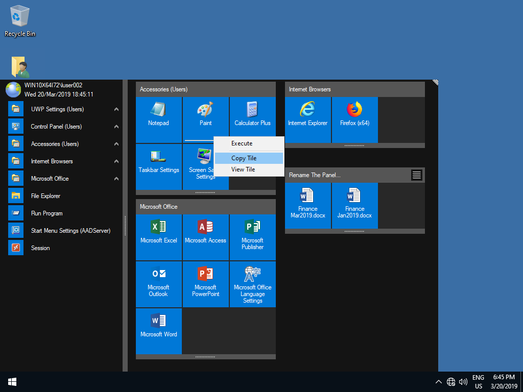Click the vertical splitter handle between panels
523x392 pixels.
125,226
